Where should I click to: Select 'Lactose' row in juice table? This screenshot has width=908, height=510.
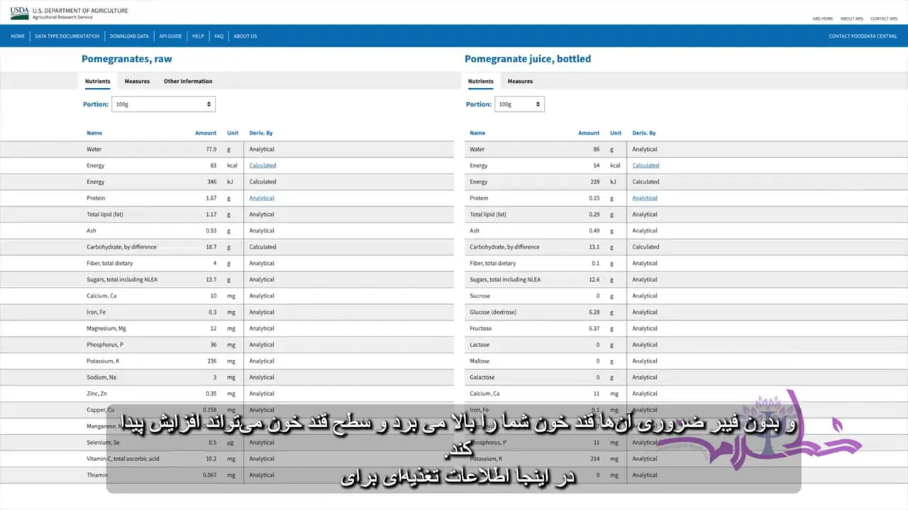686,345
